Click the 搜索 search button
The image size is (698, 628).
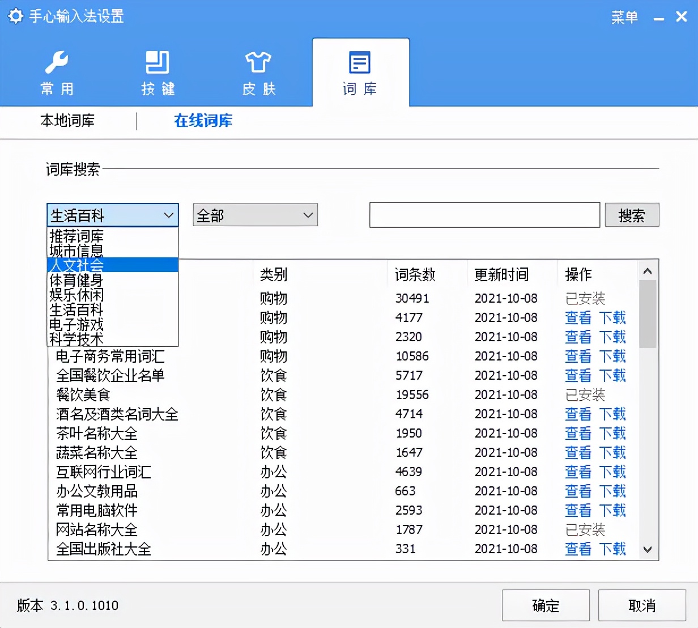click(632, 215)
